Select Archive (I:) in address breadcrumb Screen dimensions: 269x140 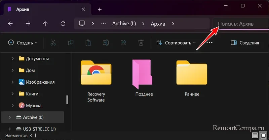(124, 24)
